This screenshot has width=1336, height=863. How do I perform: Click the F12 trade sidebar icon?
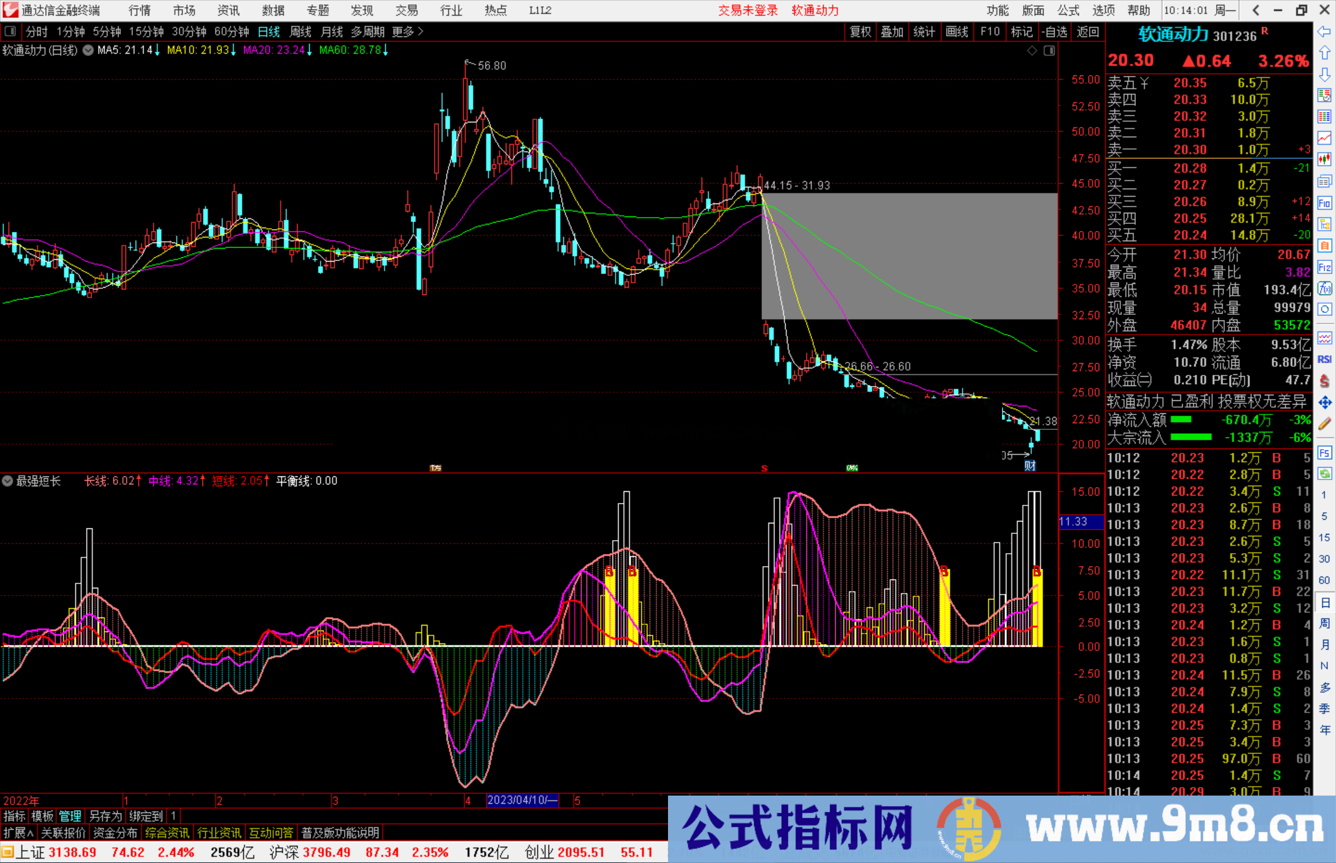[1324, 267]
